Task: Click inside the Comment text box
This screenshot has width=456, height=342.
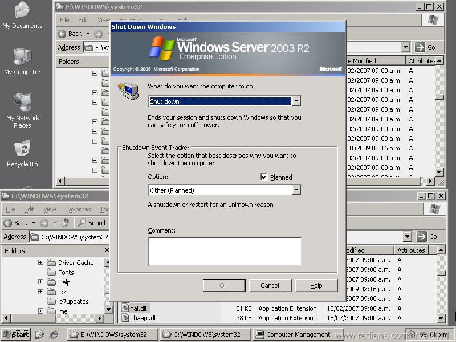Action: [x=225, y=251]
